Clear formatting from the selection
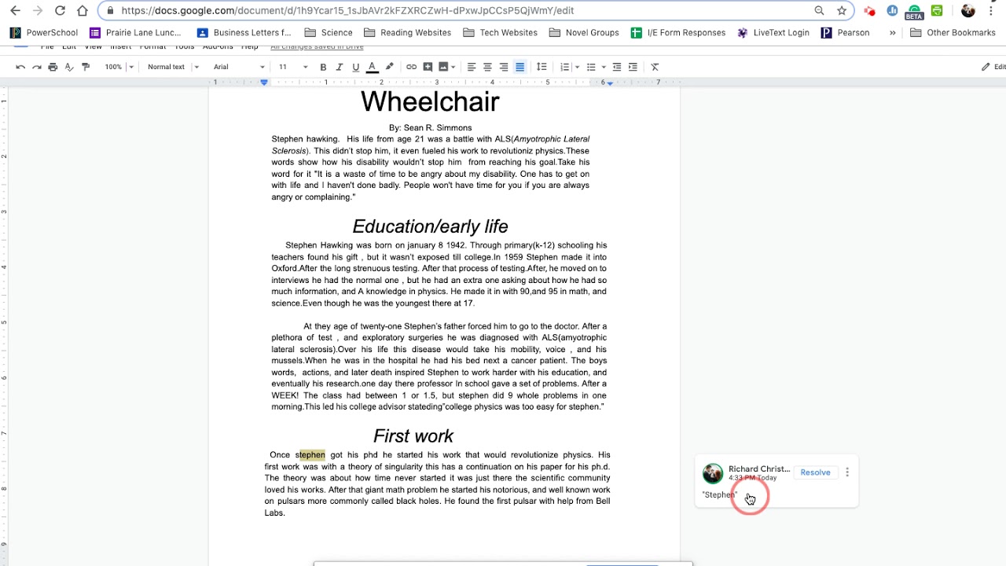This screenshot has width=1006, height=566. (x=655, y=67)
